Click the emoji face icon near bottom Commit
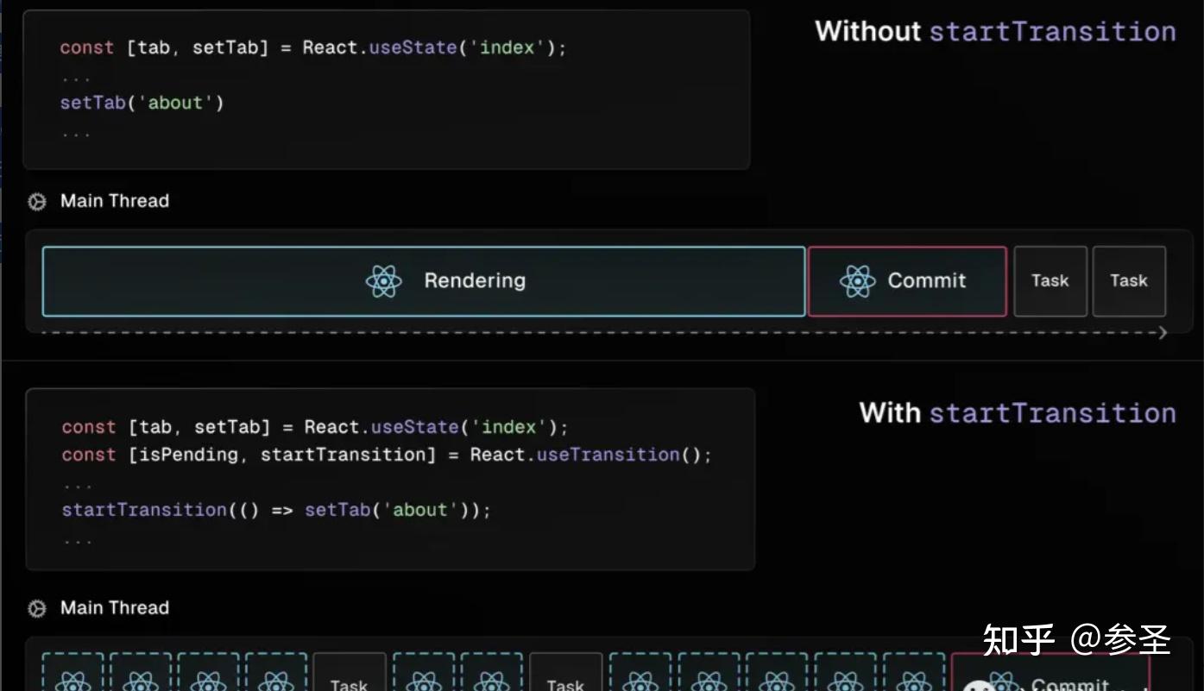1204x691 pixels. point(980,686)
